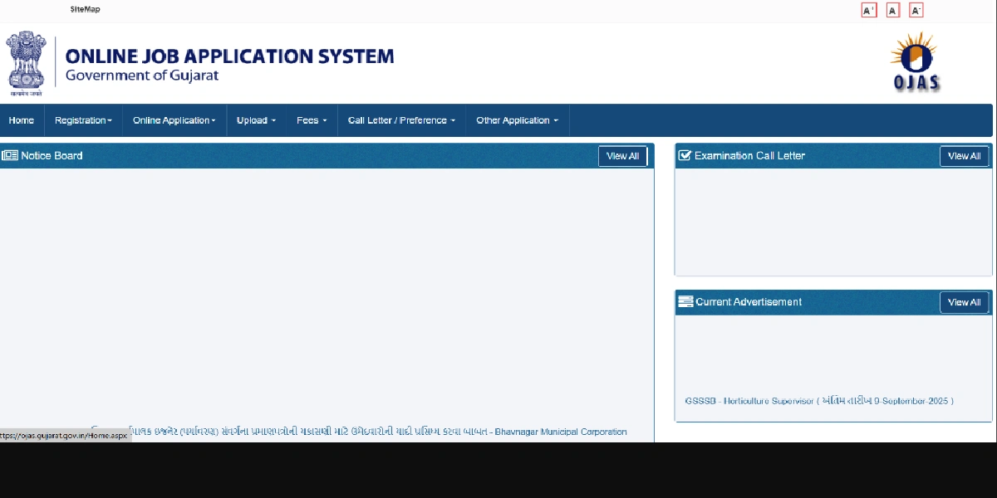Screen dimensions: 997x498
Task: Open the Fees dropdown menu
Action: point(312,120)
